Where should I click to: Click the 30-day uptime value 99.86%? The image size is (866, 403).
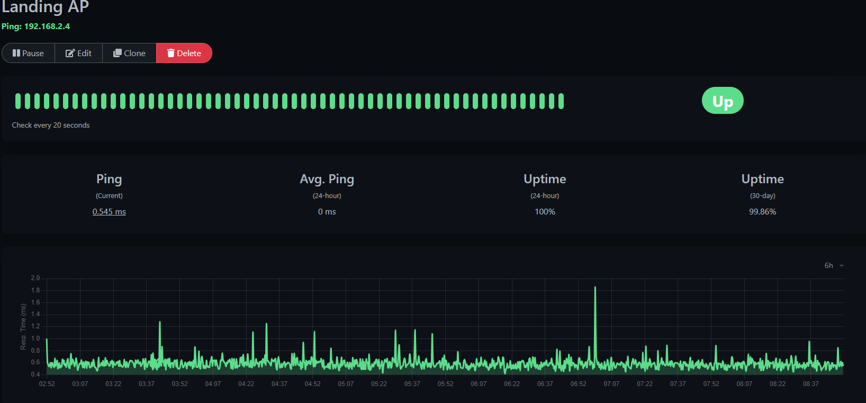[762, 211]
